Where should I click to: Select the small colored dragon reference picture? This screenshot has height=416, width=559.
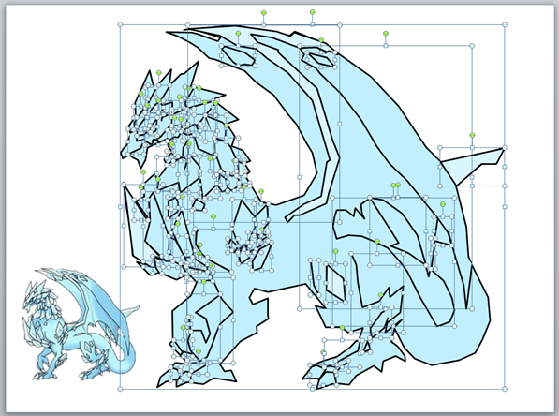[x=81, y=324]
